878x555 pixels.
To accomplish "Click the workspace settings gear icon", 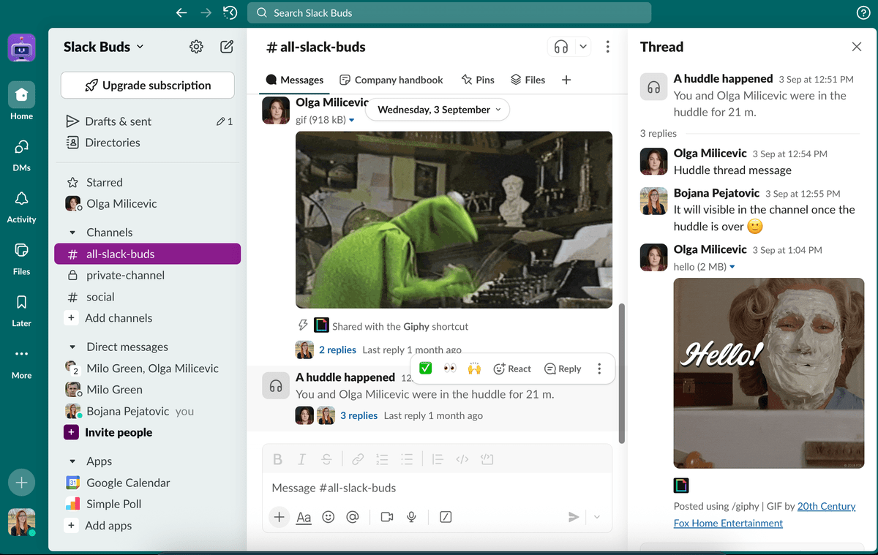I will [196, 47].
